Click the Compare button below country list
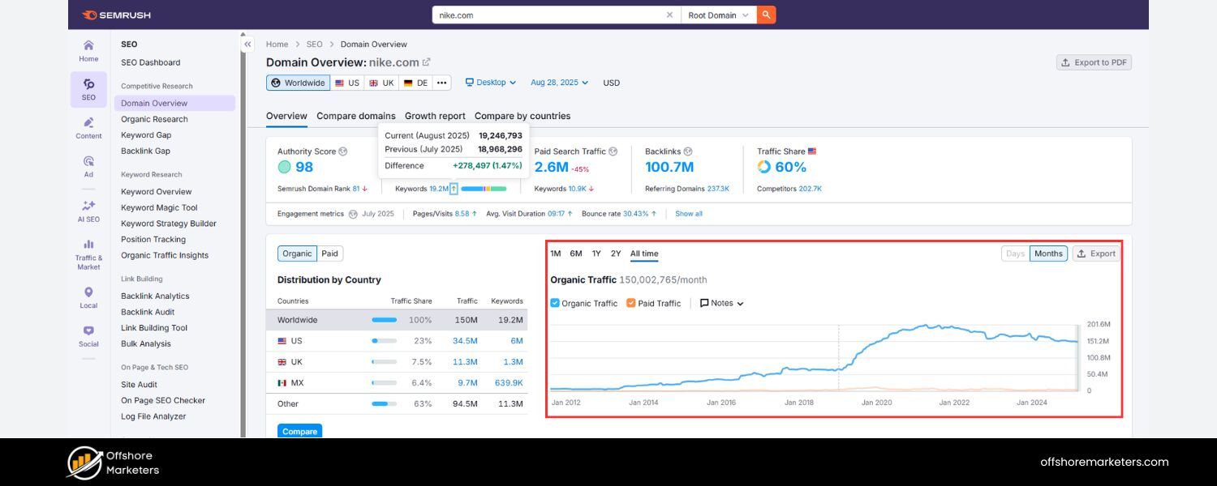Viewport: 1217px width, 486px height. point(299,431)
